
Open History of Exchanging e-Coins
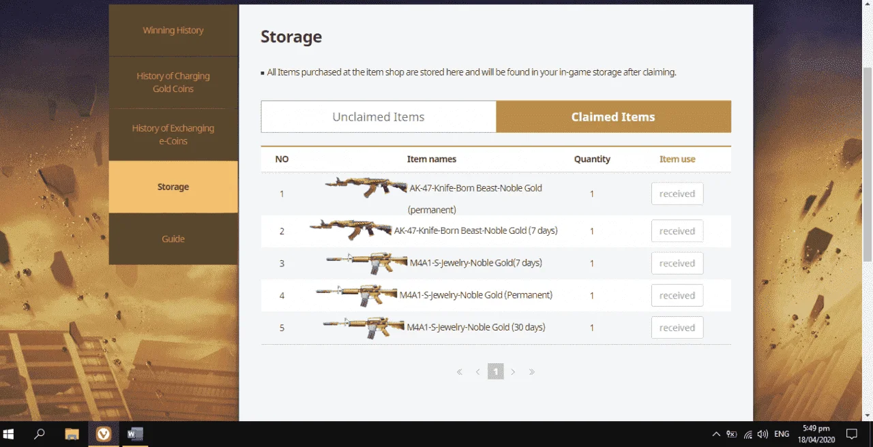pos(173,135)
